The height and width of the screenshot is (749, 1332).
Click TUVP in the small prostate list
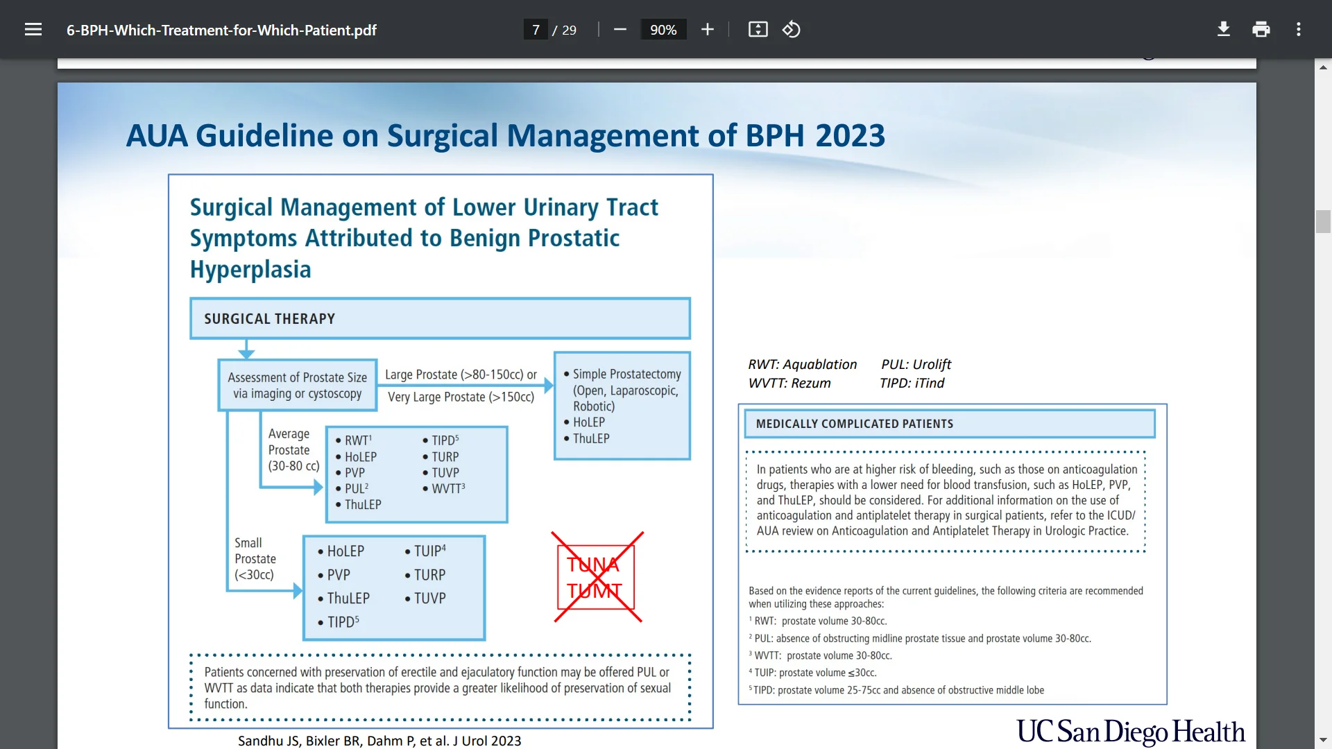click(429, 598)
